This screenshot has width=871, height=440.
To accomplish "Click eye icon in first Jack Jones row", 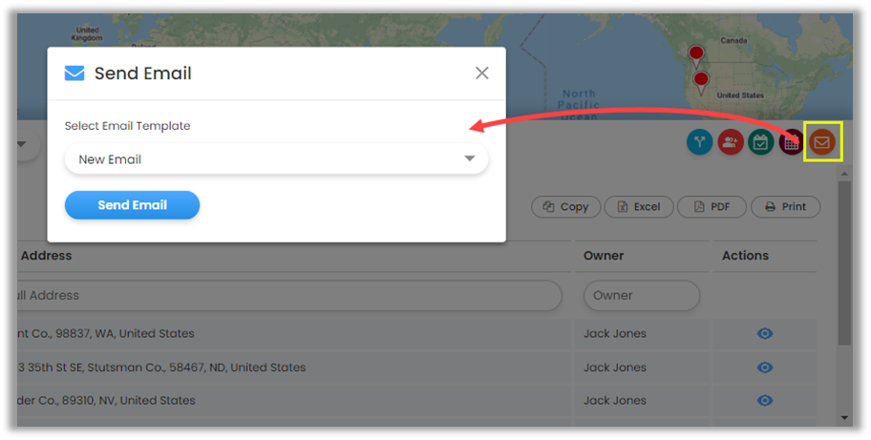I will click(x=765, y=333).
